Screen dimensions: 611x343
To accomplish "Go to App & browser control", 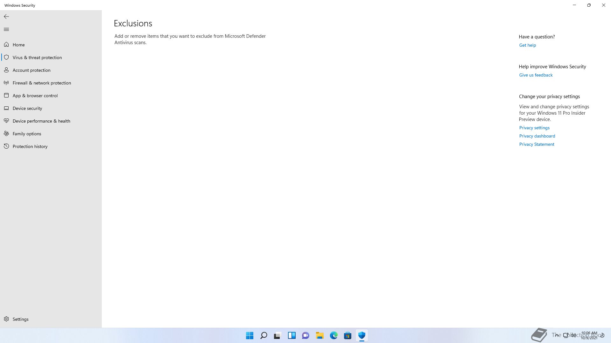I will pos(51,96).
